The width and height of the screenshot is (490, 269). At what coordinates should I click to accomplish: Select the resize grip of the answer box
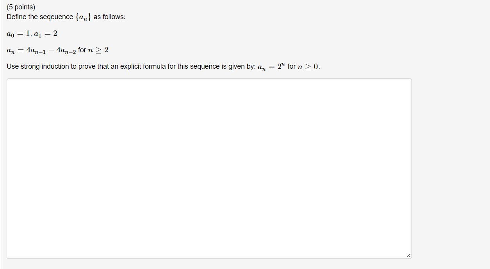(x=408, y=256)
